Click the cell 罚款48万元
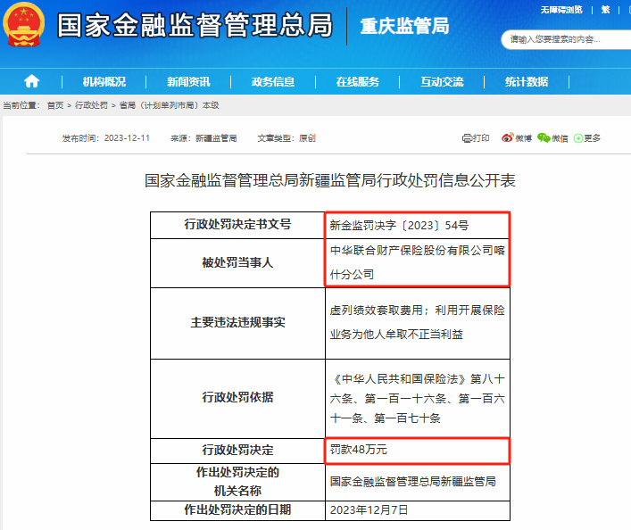Viewport: 631px width, 530px height. tap(418, 450)
